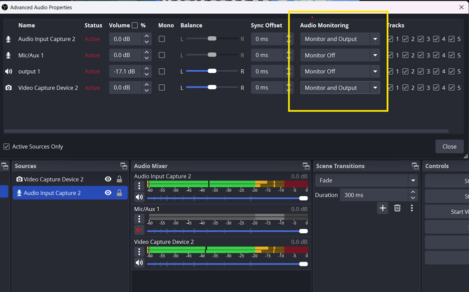Open Audio Input Capture 2 mixer options menu
The height and width of the screenshot is (292, 469).
tap(139, 186)
